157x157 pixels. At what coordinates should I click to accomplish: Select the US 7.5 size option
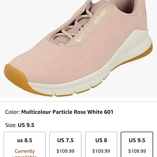[65, 145]
